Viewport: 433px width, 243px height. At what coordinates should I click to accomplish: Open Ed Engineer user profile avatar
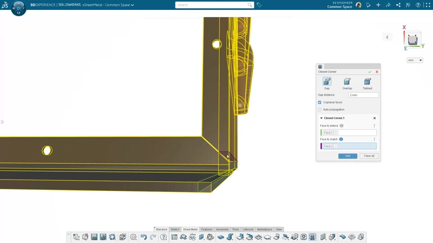tap(359, 5)
